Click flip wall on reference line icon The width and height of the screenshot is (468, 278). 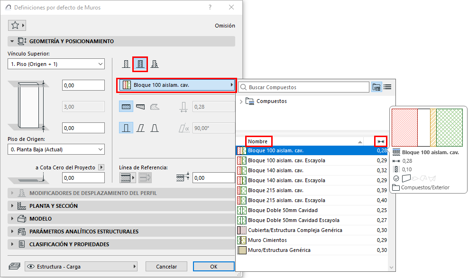point(145,178)
